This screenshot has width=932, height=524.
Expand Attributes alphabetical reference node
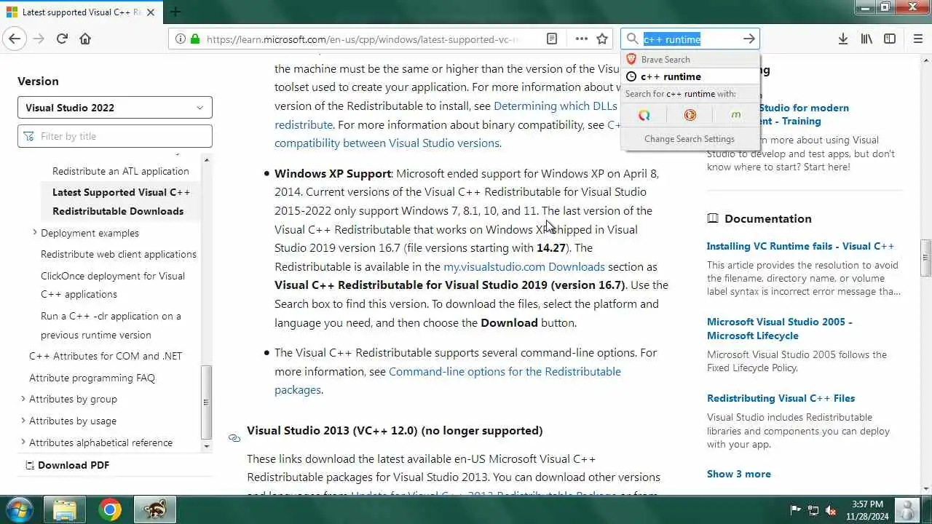[x=23, y=442]
